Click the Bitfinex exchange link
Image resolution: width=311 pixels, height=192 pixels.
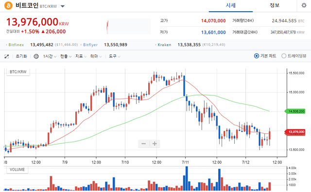pyautogui.click(x=16, y=45)
